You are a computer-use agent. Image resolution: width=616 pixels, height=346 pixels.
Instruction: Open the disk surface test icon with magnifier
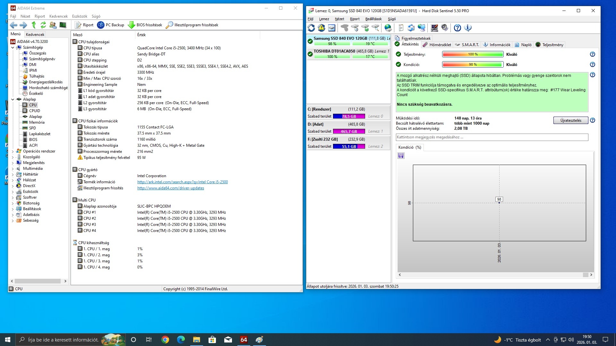pyautogui.click(x=376, y=28)
